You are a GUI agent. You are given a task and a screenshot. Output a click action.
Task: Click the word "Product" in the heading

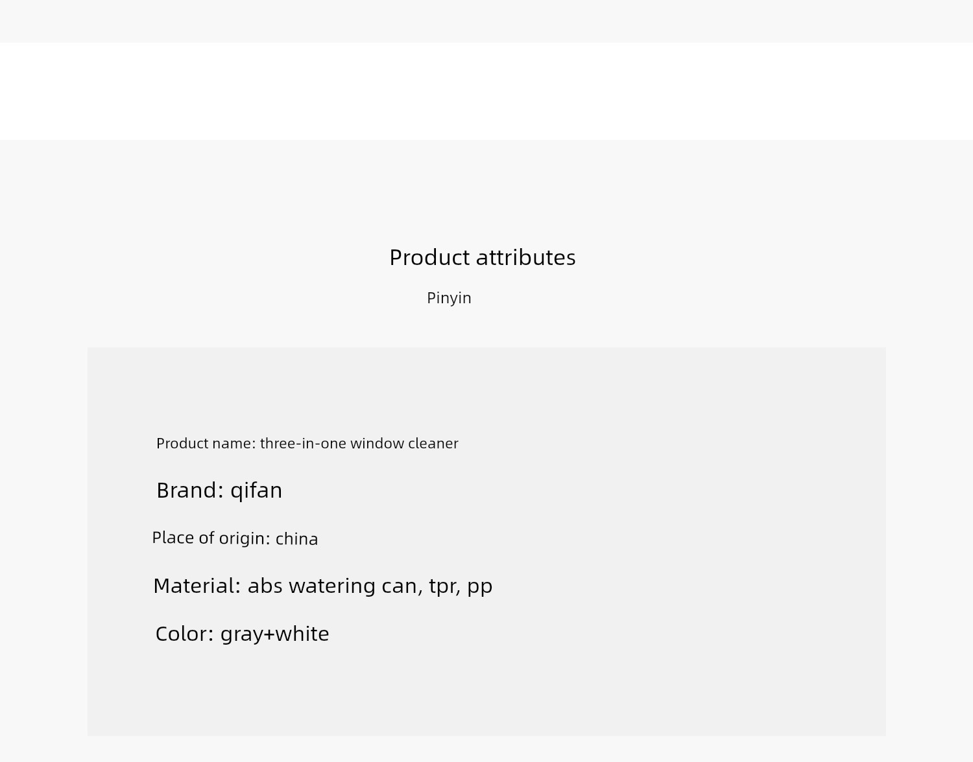pyautogui.click(x=429, y=257)
